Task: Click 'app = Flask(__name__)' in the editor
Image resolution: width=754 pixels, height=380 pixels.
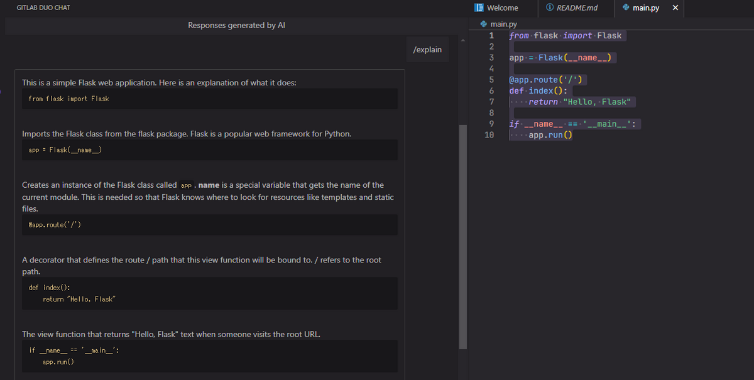Action: pyautogui.click(x=560, y=58)
